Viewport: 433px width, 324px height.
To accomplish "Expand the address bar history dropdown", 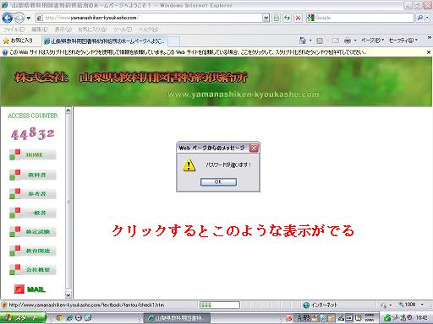I will tap(266, 18).
